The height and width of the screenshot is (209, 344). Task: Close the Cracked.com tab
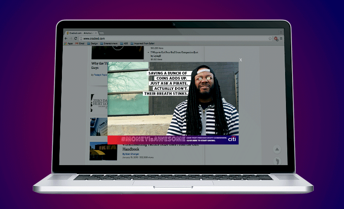pos(96,33)
